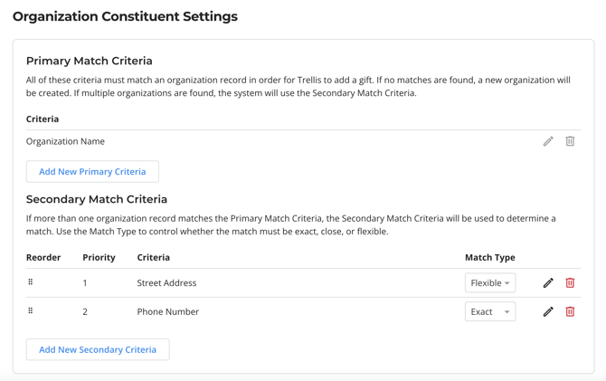Click the Organization Name criteria text
This screenshot has height=381, width=606.
point(65,141)
